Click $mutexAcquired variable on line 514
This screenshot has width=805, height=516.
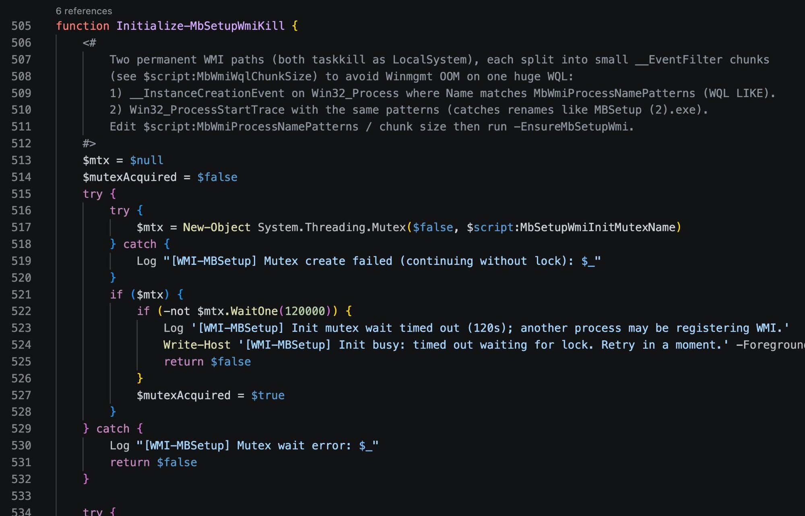130,177
